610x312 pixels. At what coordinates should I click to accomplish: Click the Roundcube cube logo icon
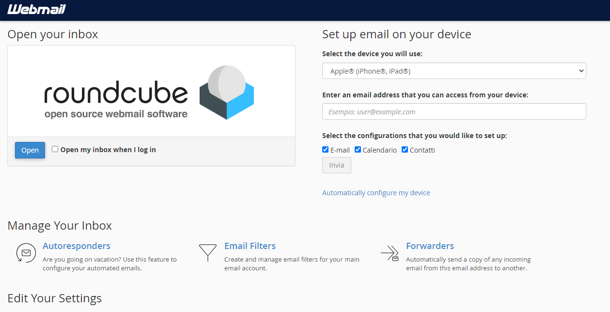point(227,93)
